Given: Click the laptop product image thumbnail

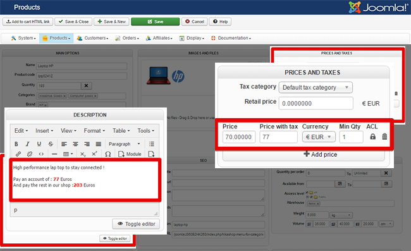Looking at the screenshot, I should [x=158, y=75].
